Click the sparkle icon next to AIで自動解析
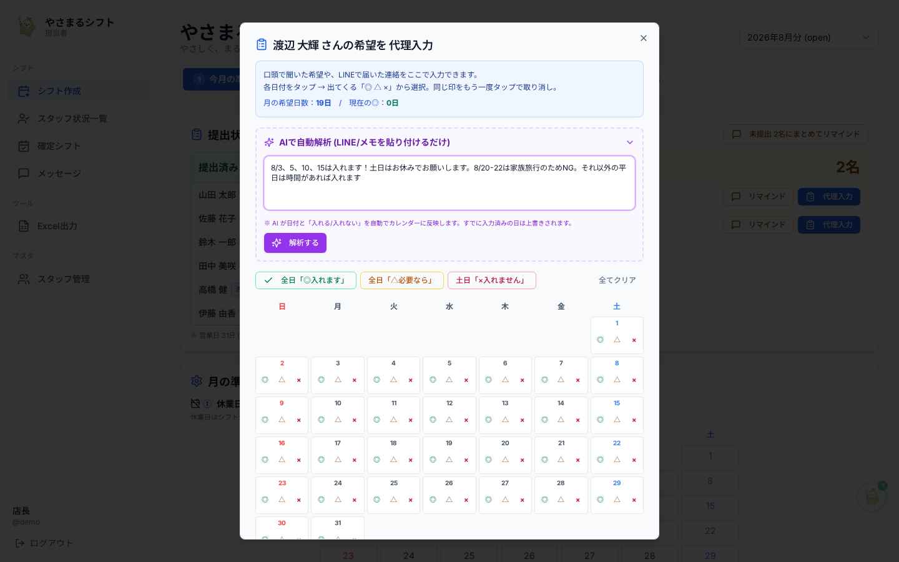This screenshot has height=562, width=899. click(x=269, y=142)
